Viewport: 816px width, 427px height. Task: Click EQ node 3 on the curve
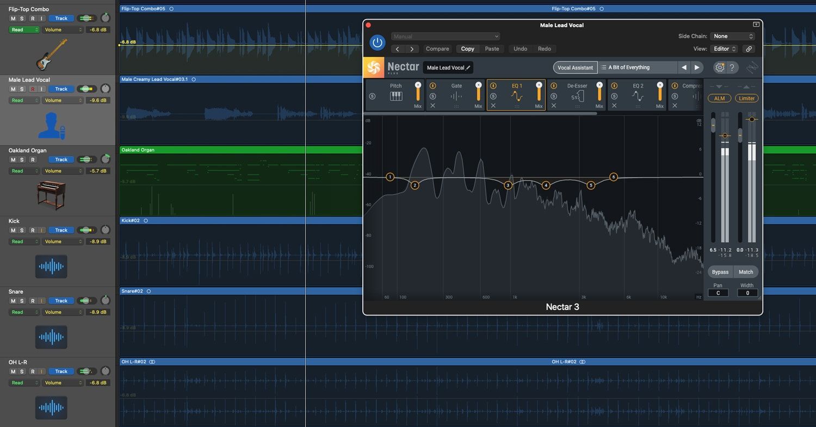point(508,185)
